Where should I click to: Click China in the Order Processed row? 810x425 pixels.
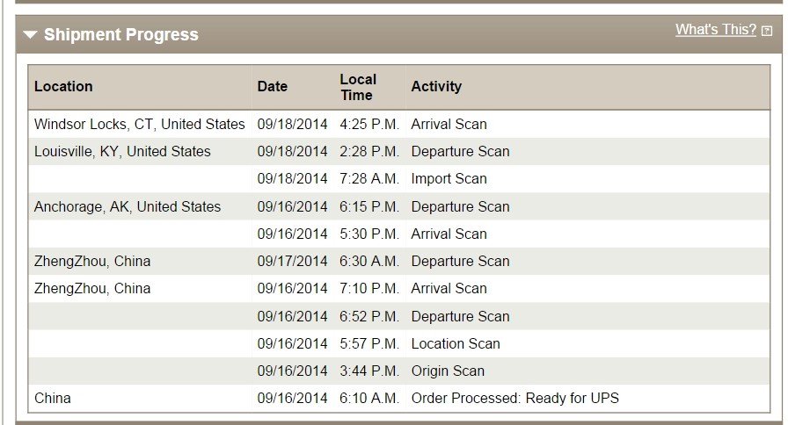pos(53,398)
